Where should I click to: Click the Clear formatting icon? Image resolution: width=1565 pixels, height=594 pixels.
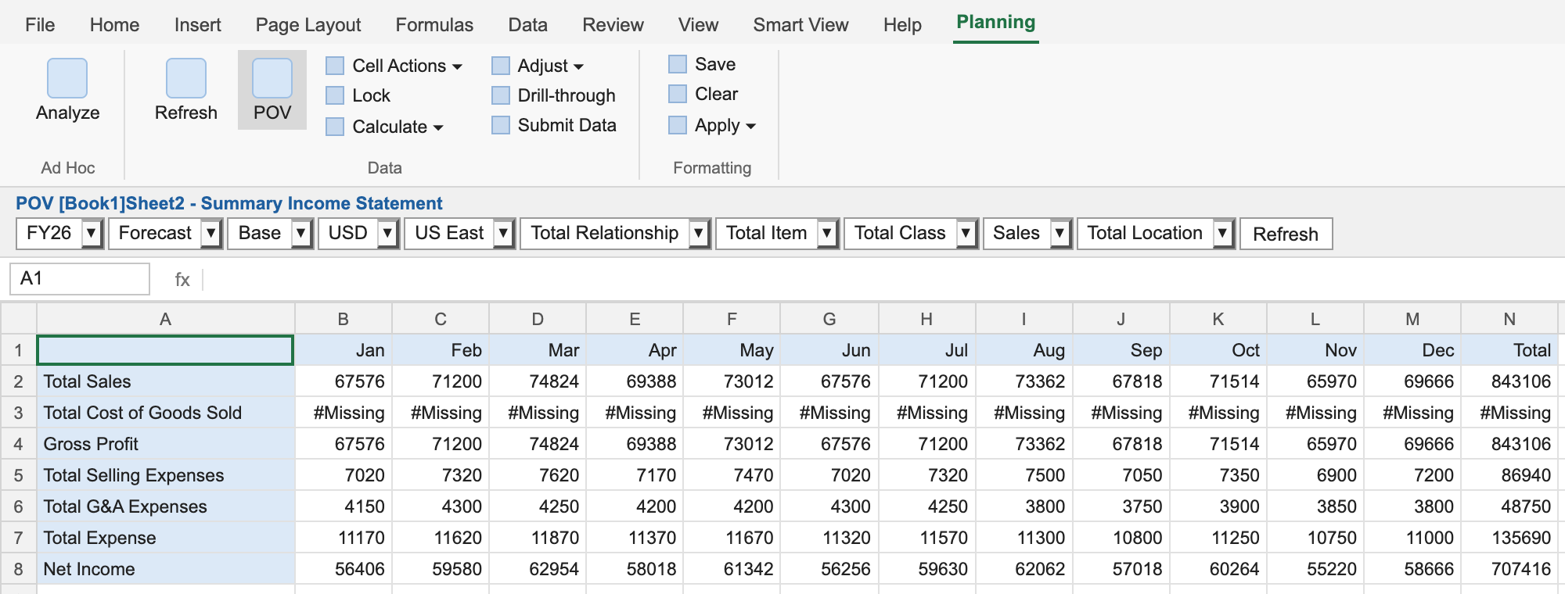(678, 94)
